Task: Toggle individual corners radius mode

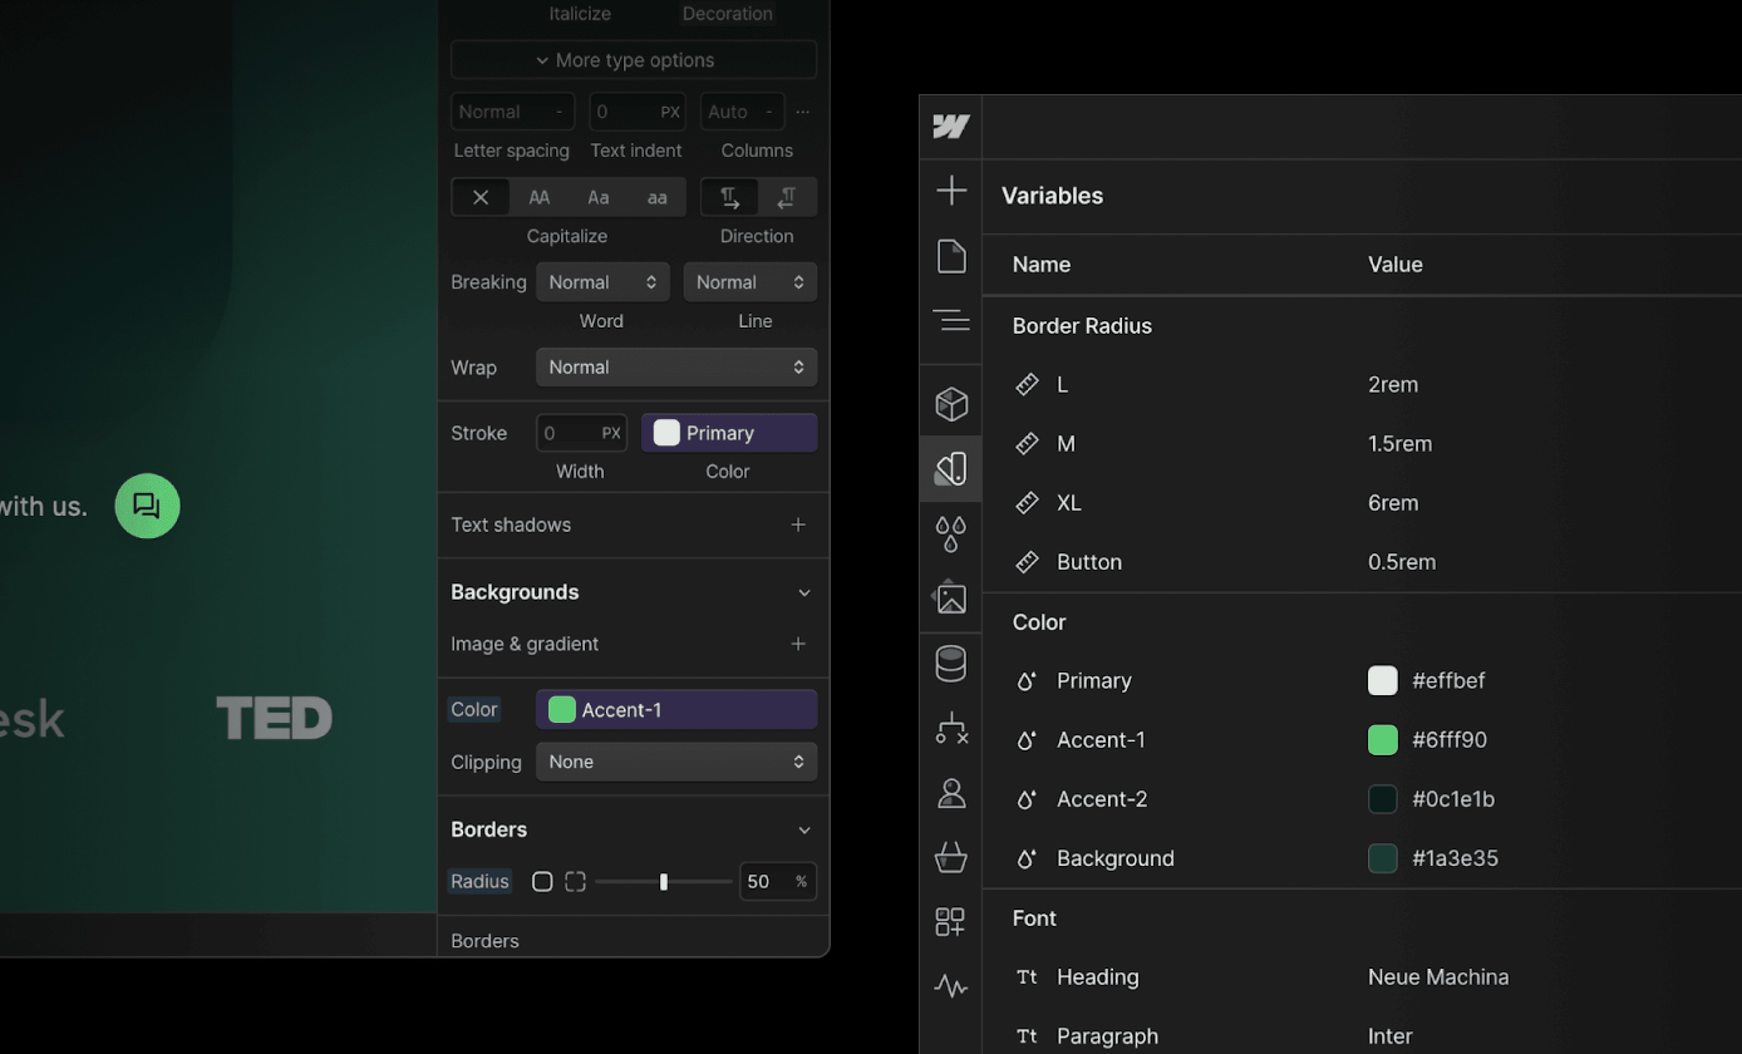Action: click(x=575, y=882)
